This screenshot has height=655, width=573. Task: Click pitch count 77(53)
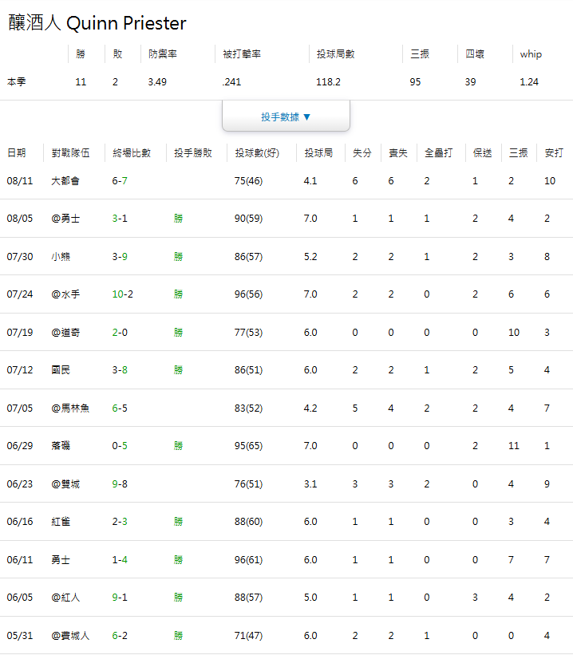pos(248,333)
